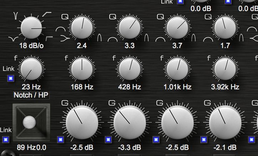Click the frequency knob set to 1.01k Hz
Viewport: 258px width, 156px height.
coord(177,69)
